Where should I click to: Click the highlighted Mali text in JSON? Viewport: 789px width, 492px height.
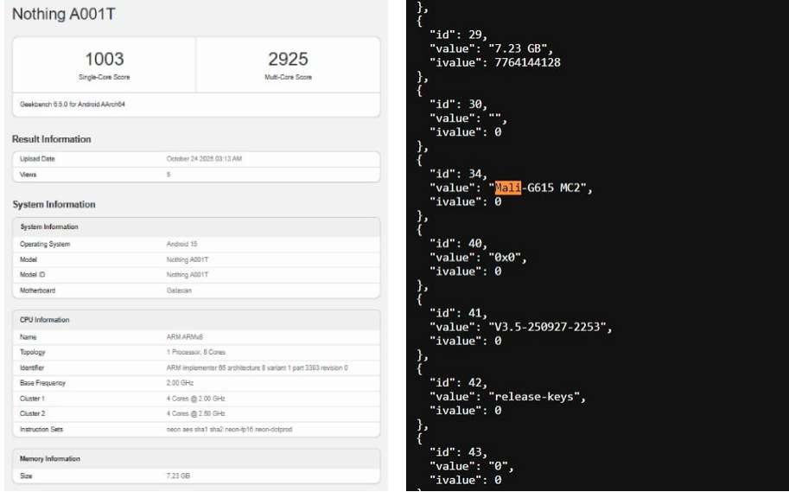tap(507, 188)
